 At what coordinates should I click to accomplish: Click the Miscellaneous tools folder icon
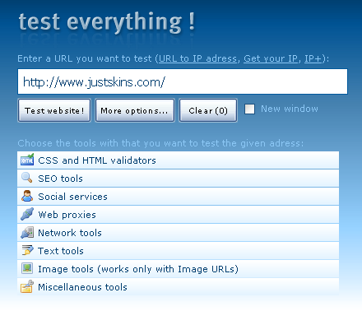click(x=27, y=286)
